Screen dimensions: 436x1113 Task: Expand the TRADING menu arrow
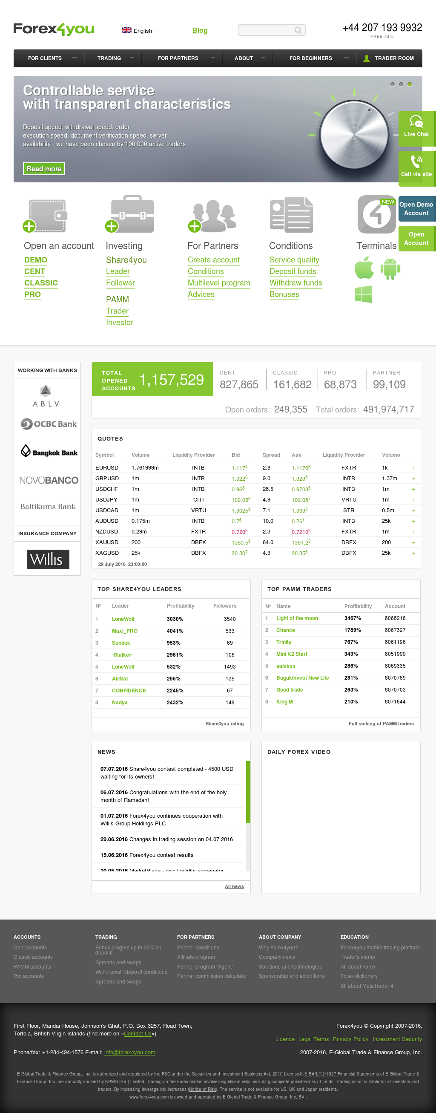(x=132, y=58)
